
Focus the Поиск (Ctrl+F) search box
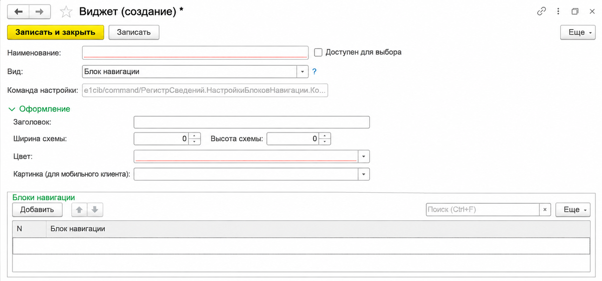(x=483, y=210)
